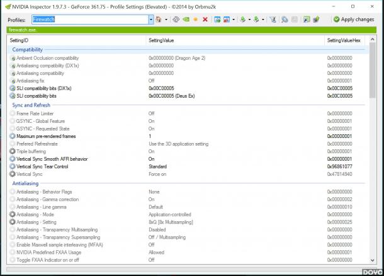Click the home icon for global profile
This screenshot has width=384, height=276.
(x=159, y=20)
